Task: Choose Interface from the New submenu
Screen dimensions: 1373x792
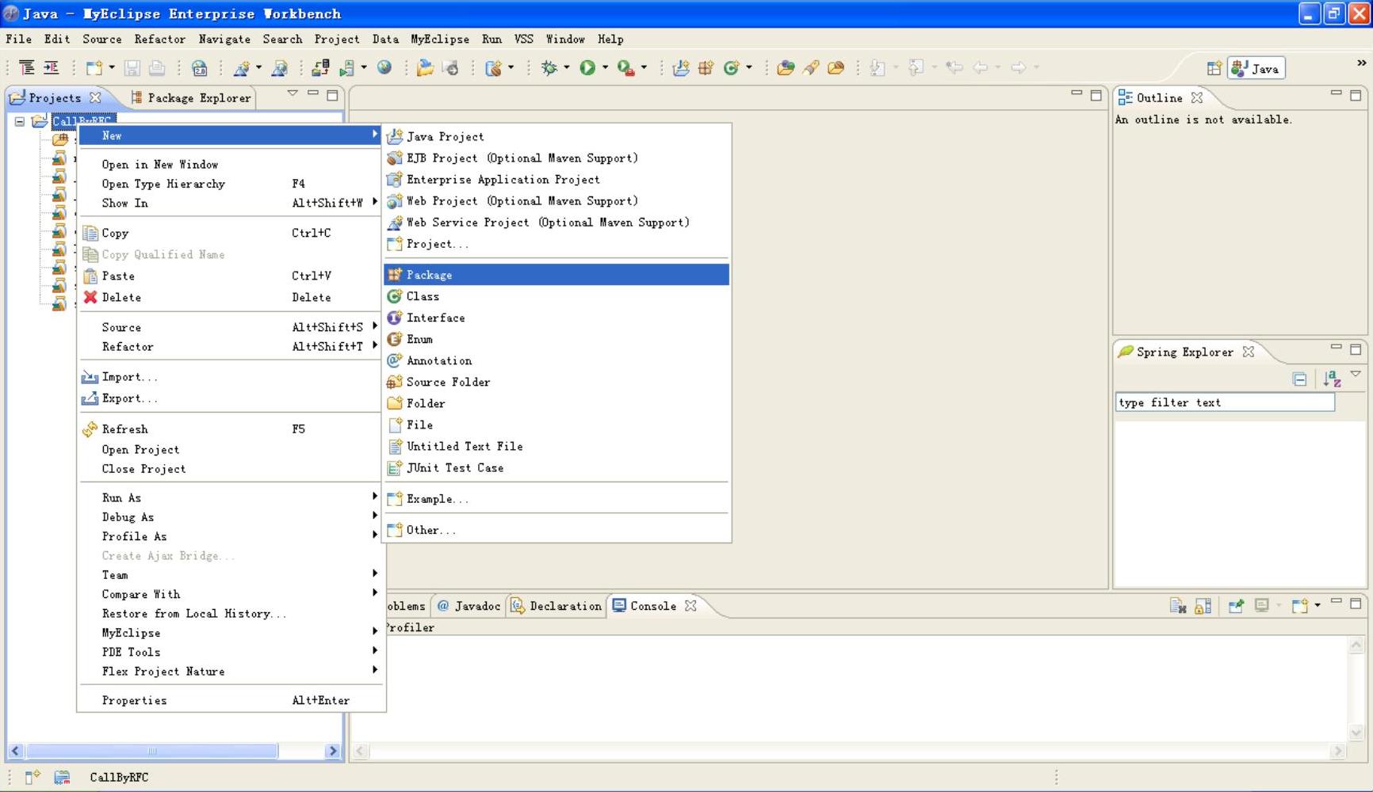Action: [x=556, y=318]
